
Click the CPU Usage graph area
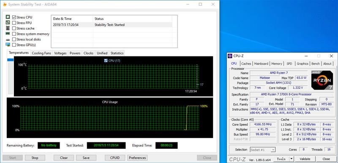click(x=110, y=118)
